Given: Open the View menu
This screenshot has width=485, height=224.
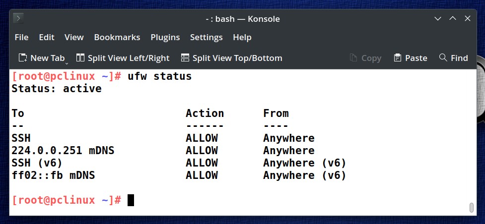Looking at the screenshot, I should click(x=74, y=37).
